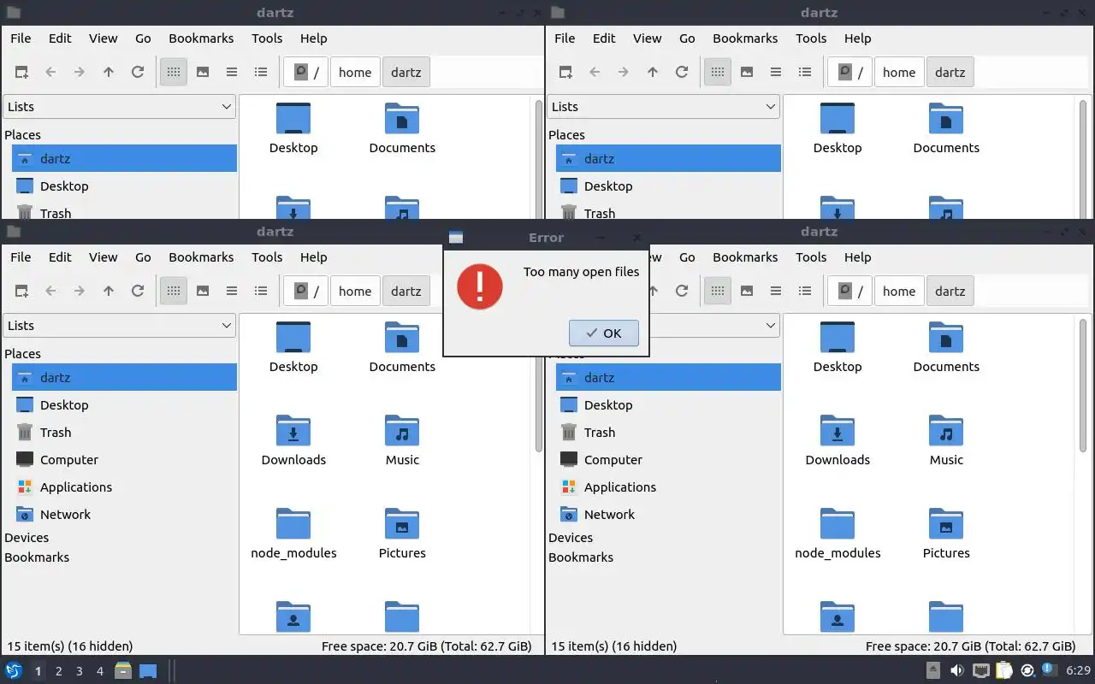Open the Lists dropdown in lower-left window
Screen dimensions: 1095x684
120,326
